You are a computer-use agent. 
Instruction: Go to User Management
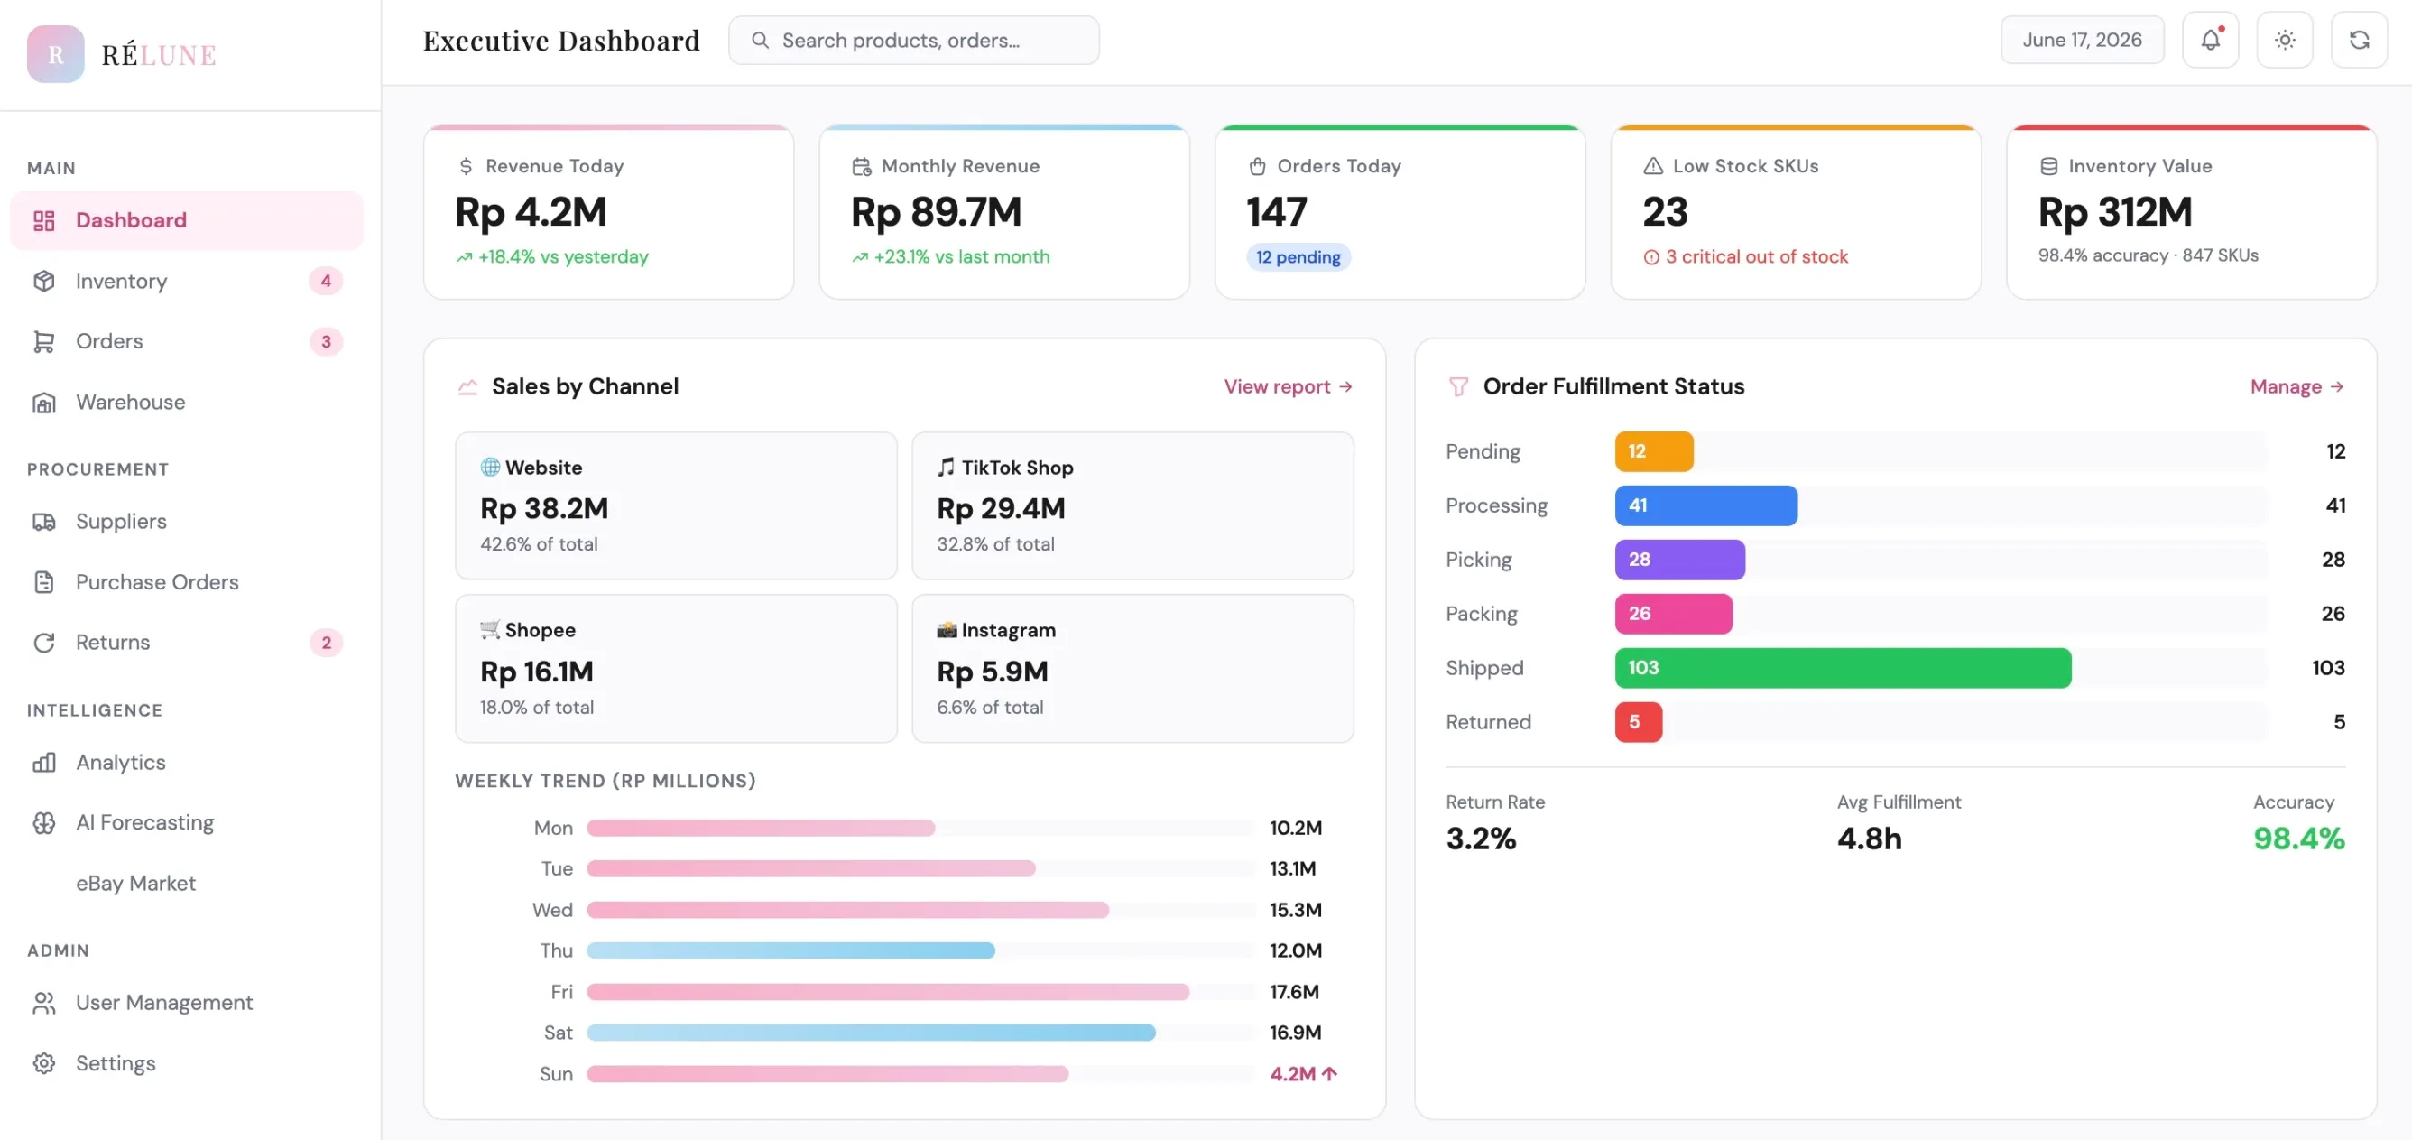186,1002
